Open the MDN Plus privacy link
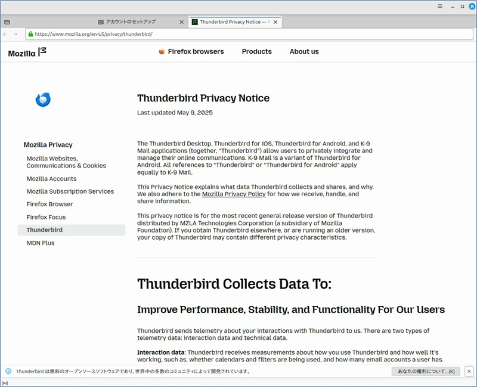The image size is (477, 387). click(x=41, y=243)
